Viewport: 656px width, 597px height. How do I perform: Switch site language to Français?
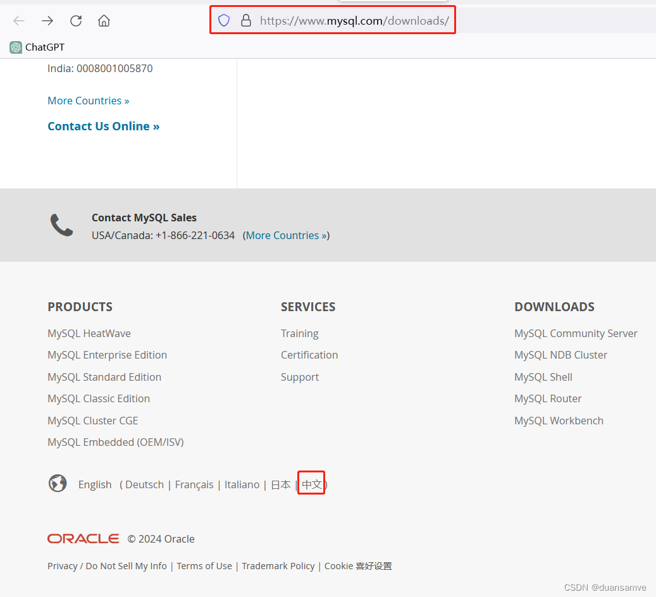click(194, 484)
